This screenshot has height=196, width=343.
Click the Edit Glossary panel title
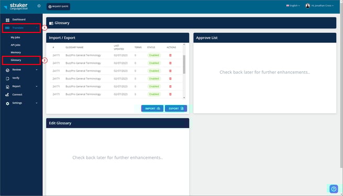click(x=60, y=123)
